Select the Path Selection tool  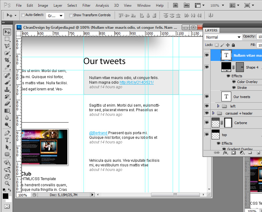7,147
